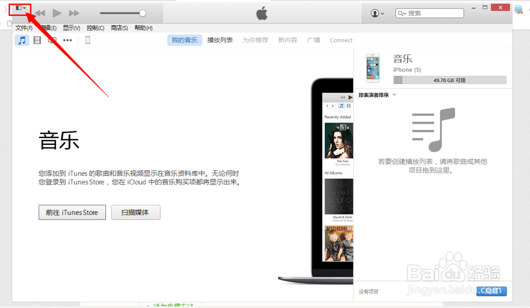530x308 pixels.
Task: Switch to Connect tab
Action: click(341, 40)
